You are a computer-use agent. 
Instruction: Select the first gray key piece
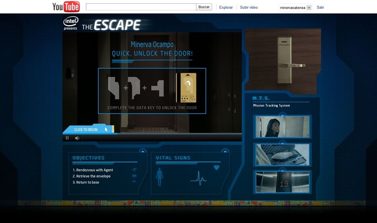(x=114, y=88)
